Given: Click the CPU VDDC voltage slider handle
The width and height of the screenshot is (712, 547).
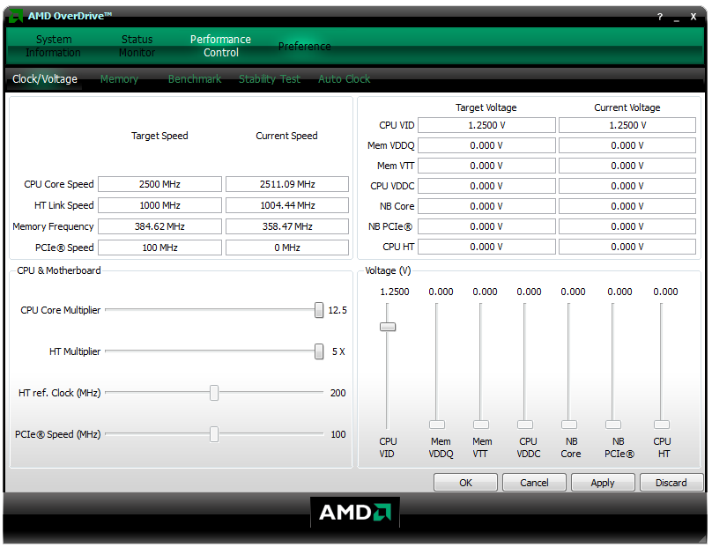Looking at the screenshot, I should tap(525, 425).
